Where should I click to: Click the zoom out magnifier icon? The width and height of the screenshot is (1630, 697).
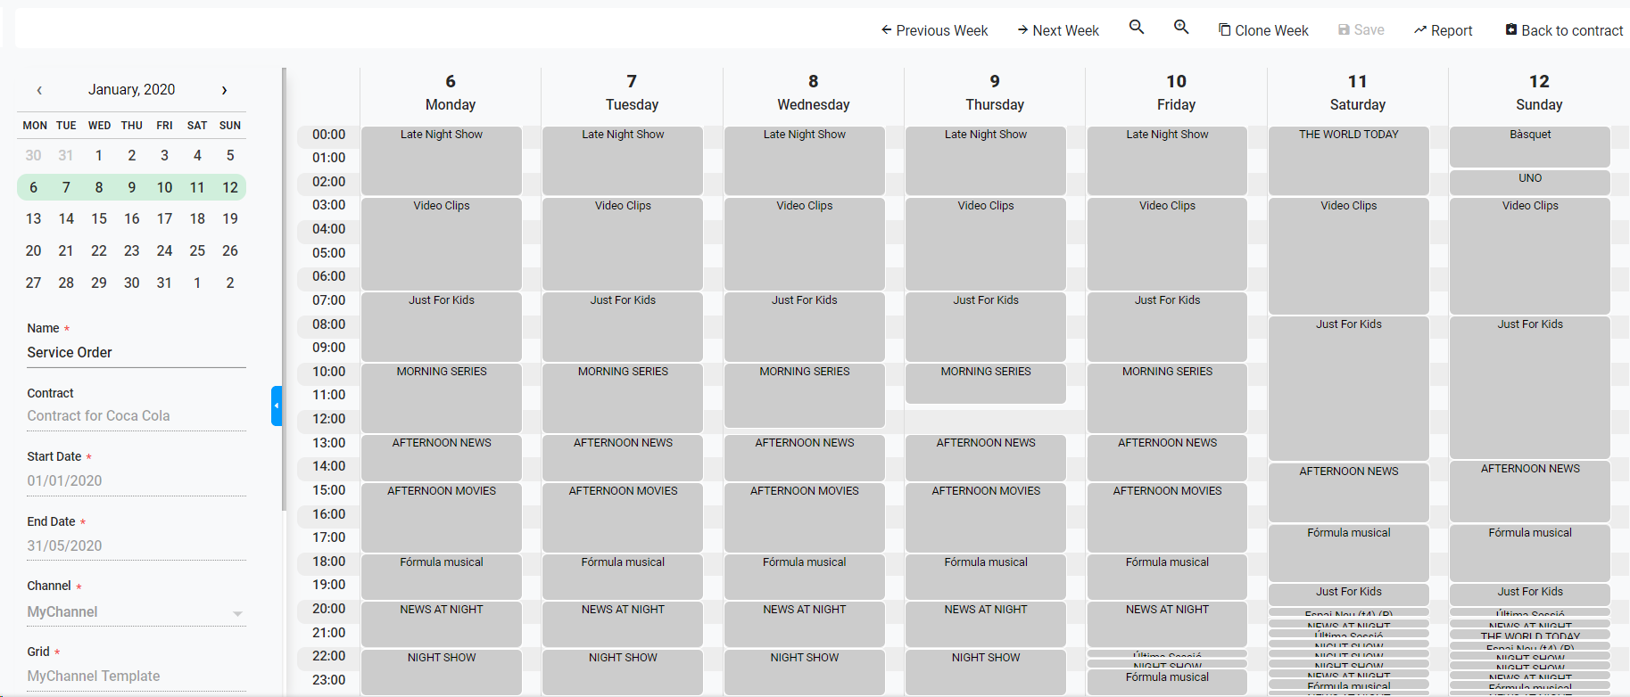point(1136,28)
